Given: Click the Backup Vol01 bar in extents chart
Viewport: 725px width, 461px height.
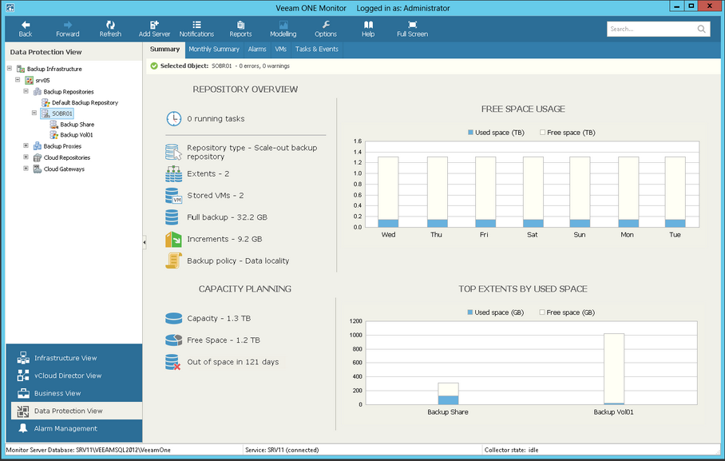Looking at the screenshot, I should 613,369.
